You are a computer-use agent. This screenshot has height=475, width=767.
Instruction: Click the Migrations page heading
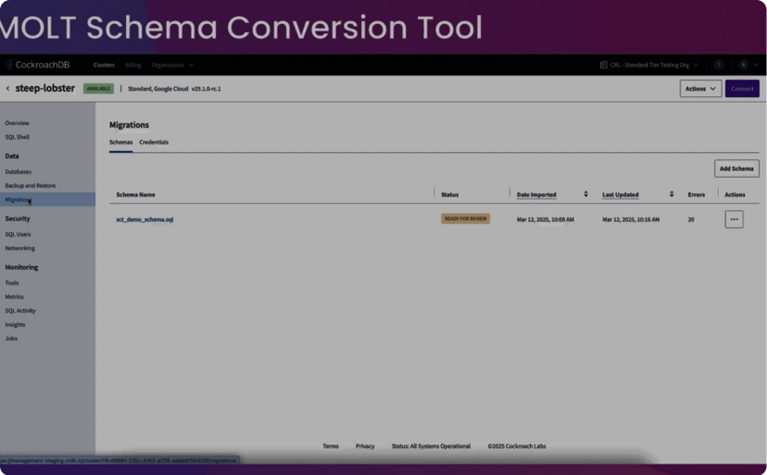129,125
